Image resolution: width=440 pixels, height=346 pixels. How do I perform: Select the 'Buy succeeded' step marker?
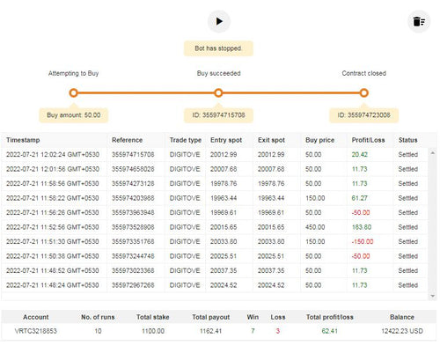218,93
